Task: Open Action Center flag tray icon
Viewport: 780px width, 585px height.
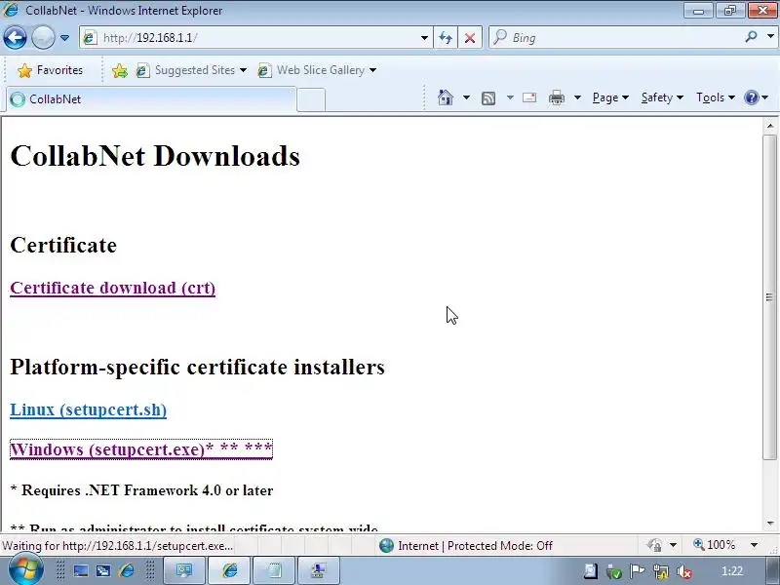Action: pos(638,571)
